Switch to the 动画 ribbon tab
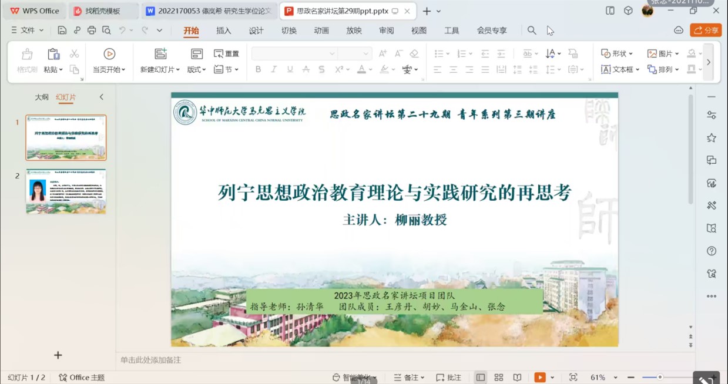This screenshot has width=728, height=384. (x=321, y=31)
